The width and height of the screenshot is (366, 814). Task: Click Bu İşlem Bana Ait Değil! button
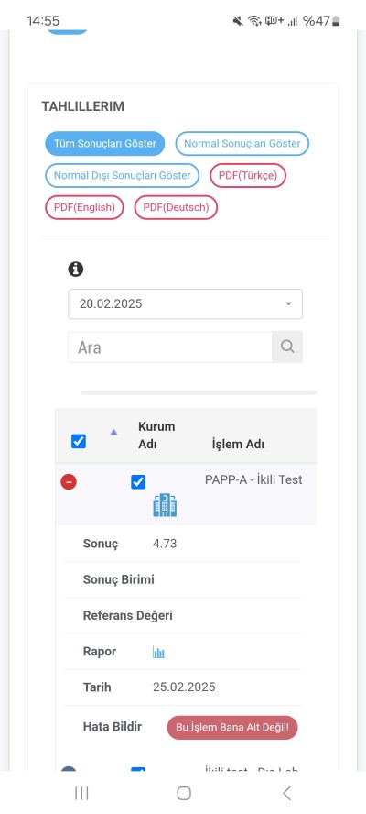pos(232,728)
